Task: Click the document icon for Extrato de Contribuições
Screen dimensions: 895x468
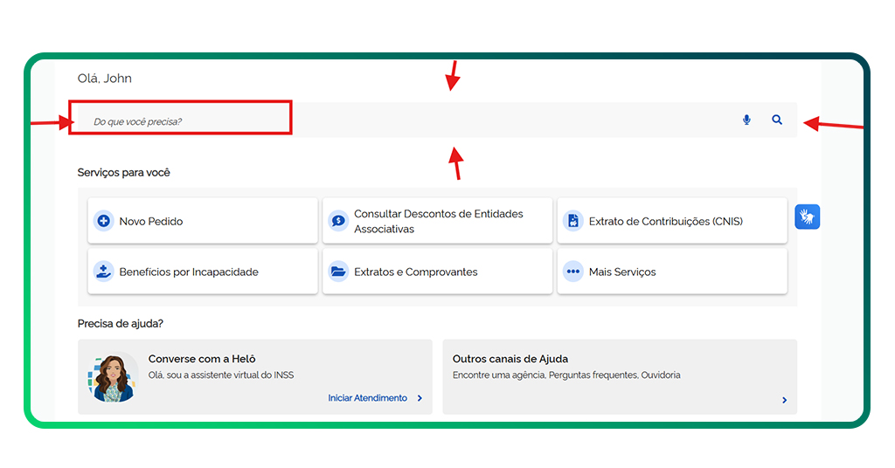Action: click(573, 221)
